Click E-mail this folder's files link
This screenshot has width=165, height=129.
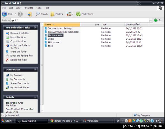(x=21, y=56)
